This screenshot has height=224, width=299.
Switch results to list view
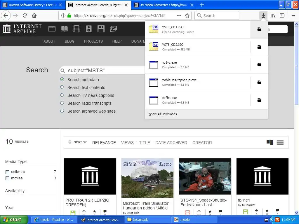coord(280,142)
